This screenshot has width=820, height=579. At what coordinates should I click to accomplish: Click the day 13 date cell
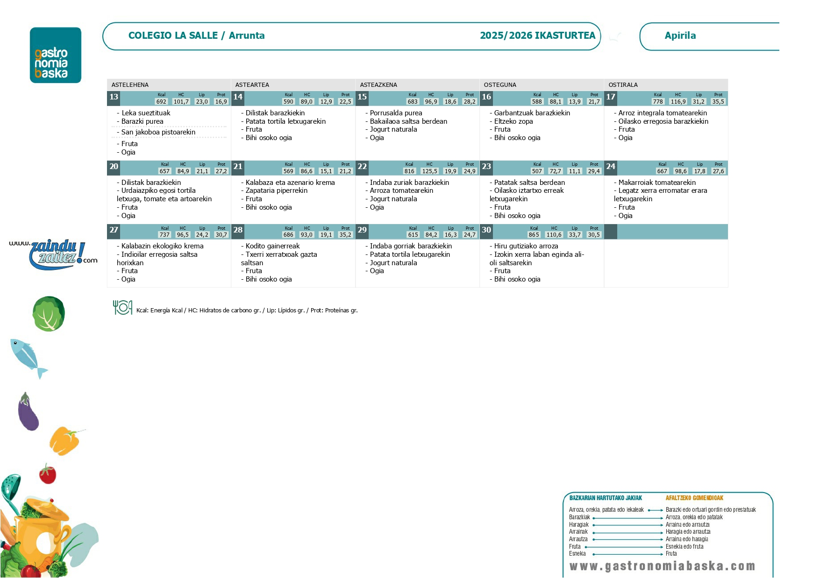[x=114, y=97]
